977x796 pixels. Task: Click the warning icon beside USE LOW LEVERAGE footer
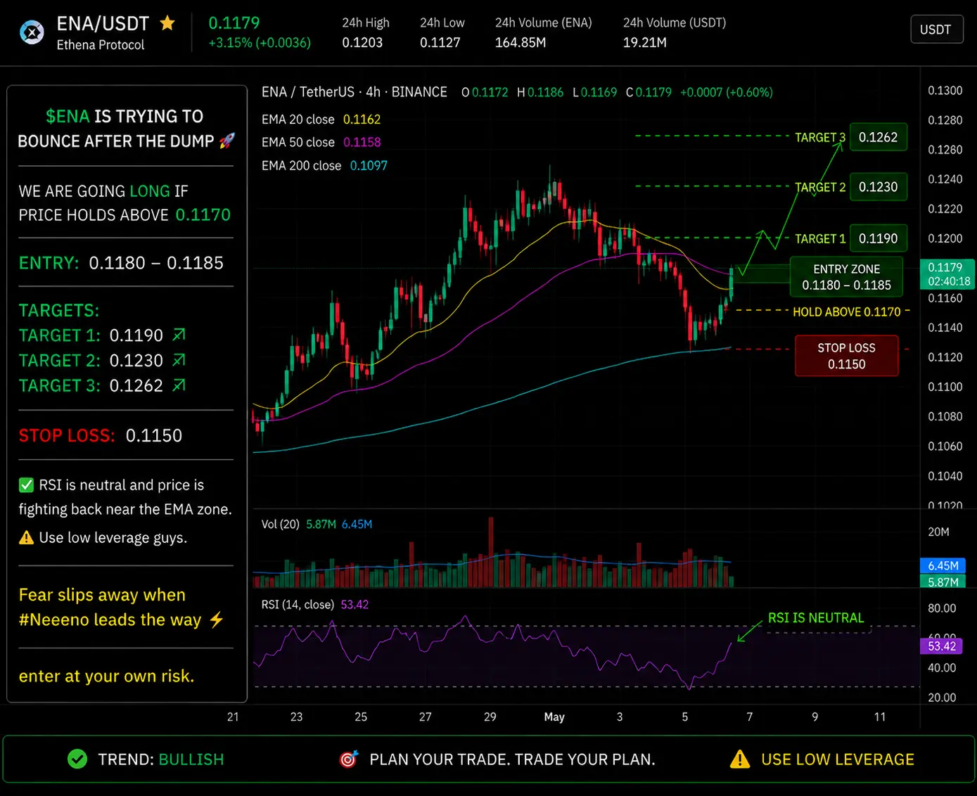tap(740, 759)
